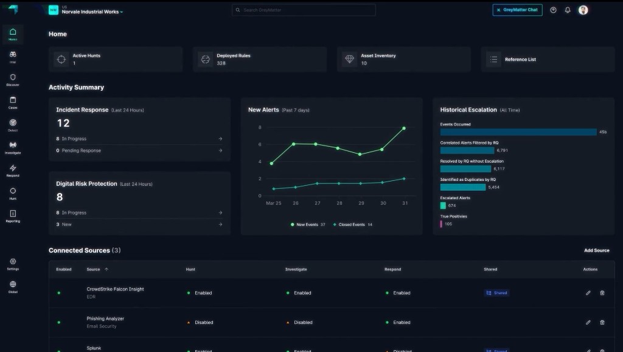Sort the table by Source column arrow
This screenshot has height=352, width=623.
coord(106,269)
